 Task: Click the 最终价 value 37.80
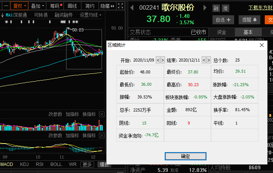pyautogui.click(x=193, y=72)
